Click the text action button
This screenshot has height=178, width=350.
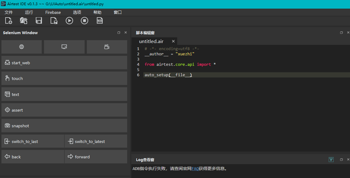pos(64,94)
